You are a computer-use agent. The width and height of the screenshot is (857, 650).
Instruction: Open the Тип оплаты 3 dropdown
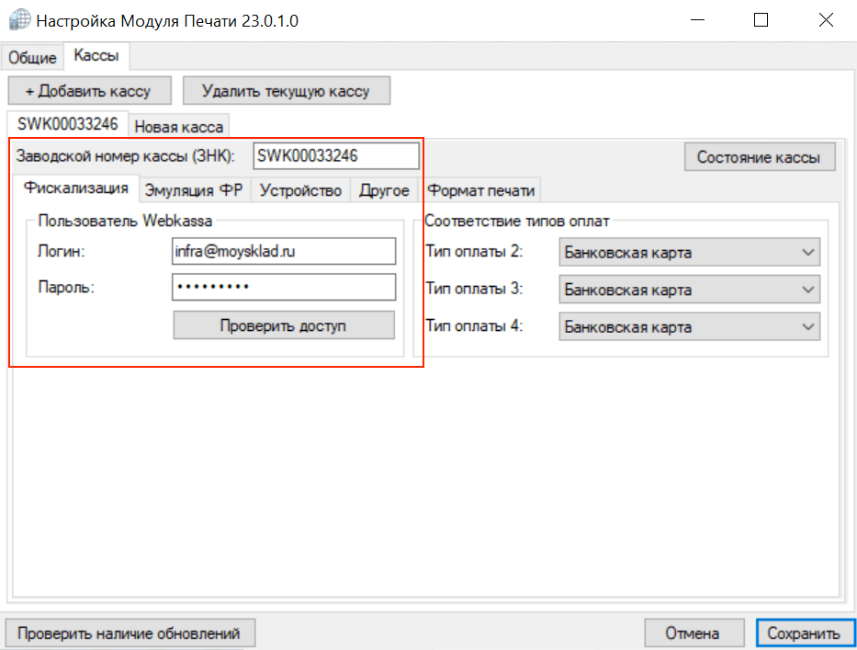pyautogui.click(x=689, y=290)
